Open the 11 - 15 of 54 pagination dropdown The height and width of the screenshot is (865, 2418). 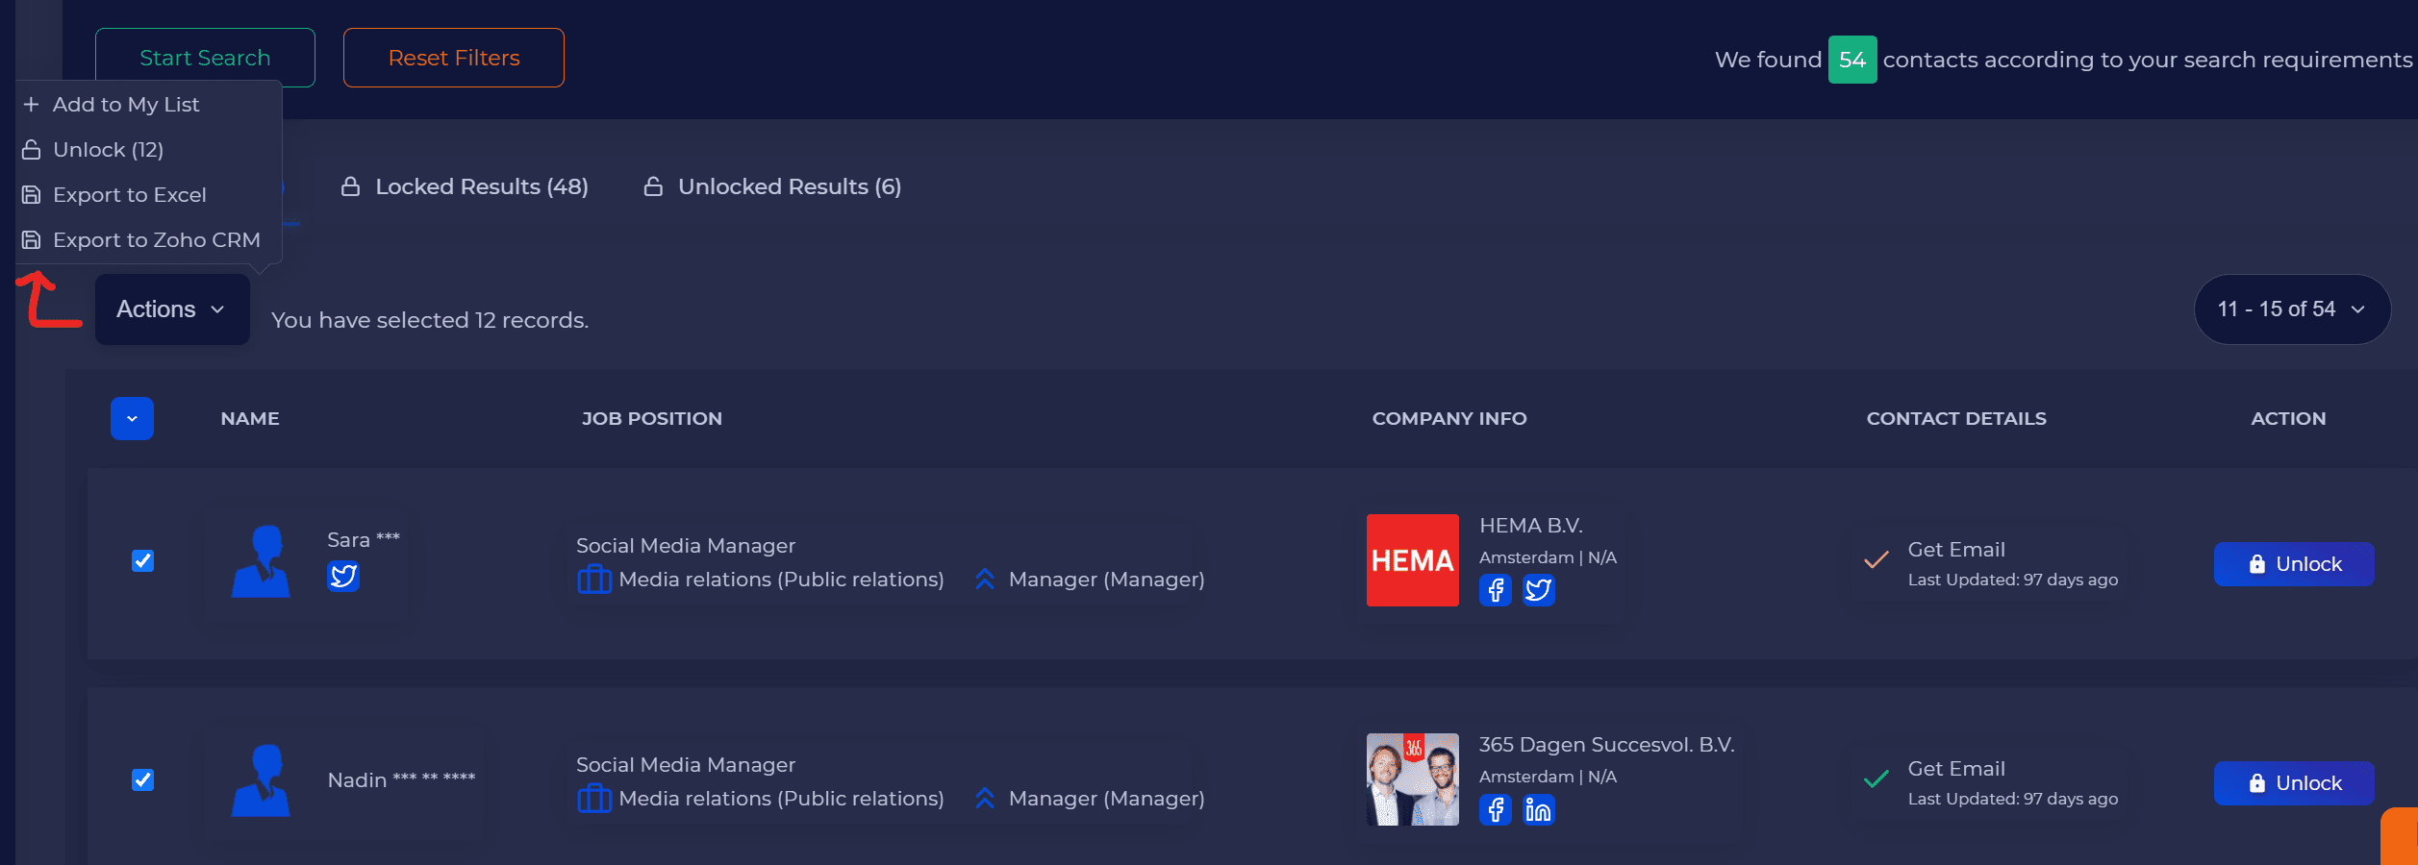(x=2291, y=309)
